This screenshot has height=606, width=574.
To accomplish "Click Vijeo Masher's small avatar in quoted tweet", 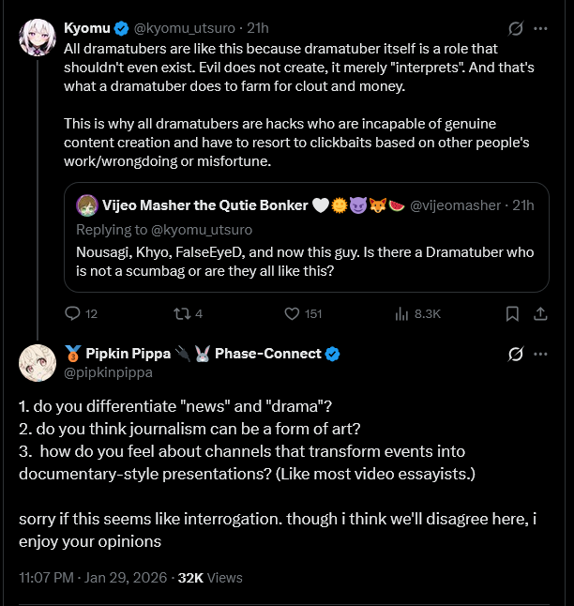I will coord(87,206).
